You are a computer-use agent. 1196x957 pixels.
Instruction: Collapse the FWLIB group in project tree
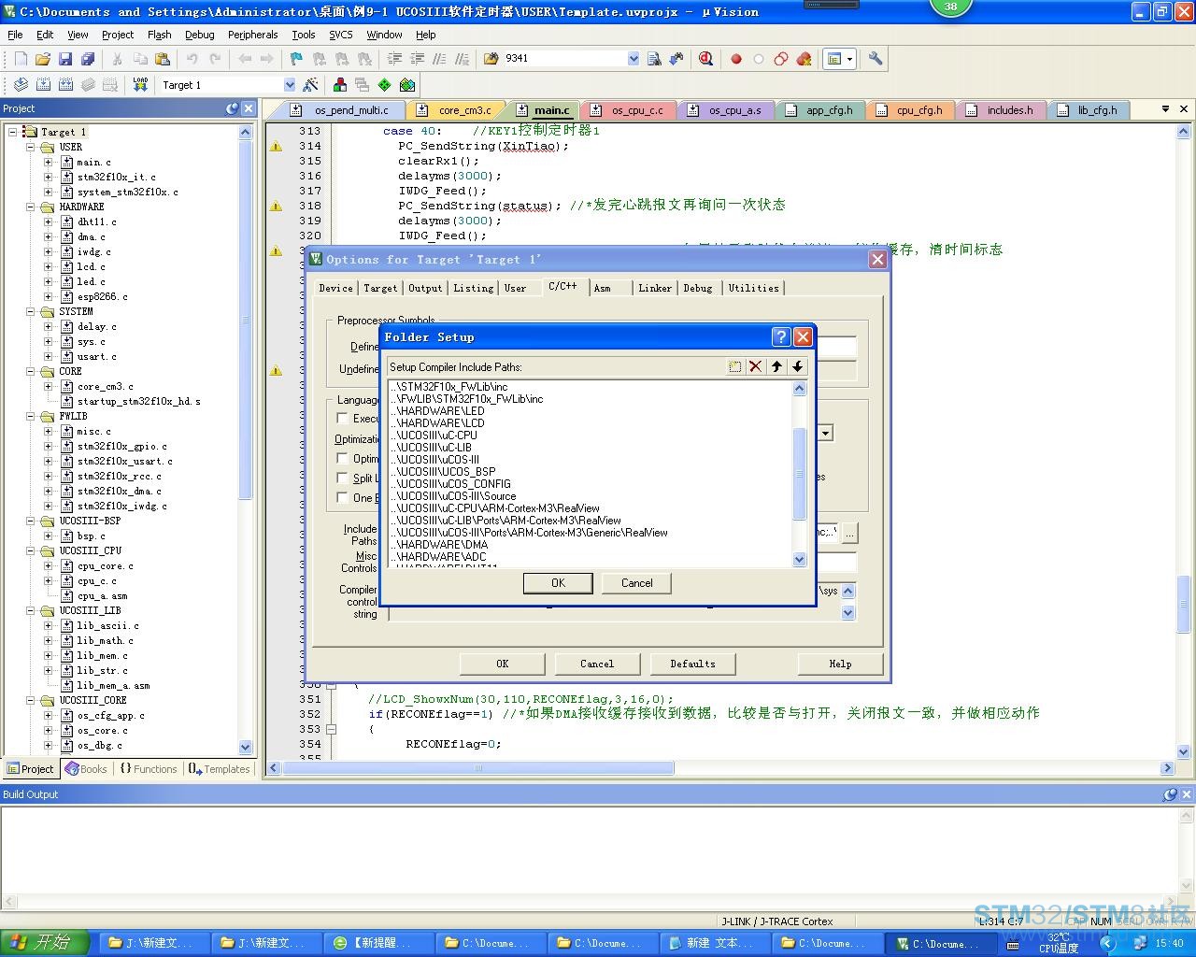(31, 416)
